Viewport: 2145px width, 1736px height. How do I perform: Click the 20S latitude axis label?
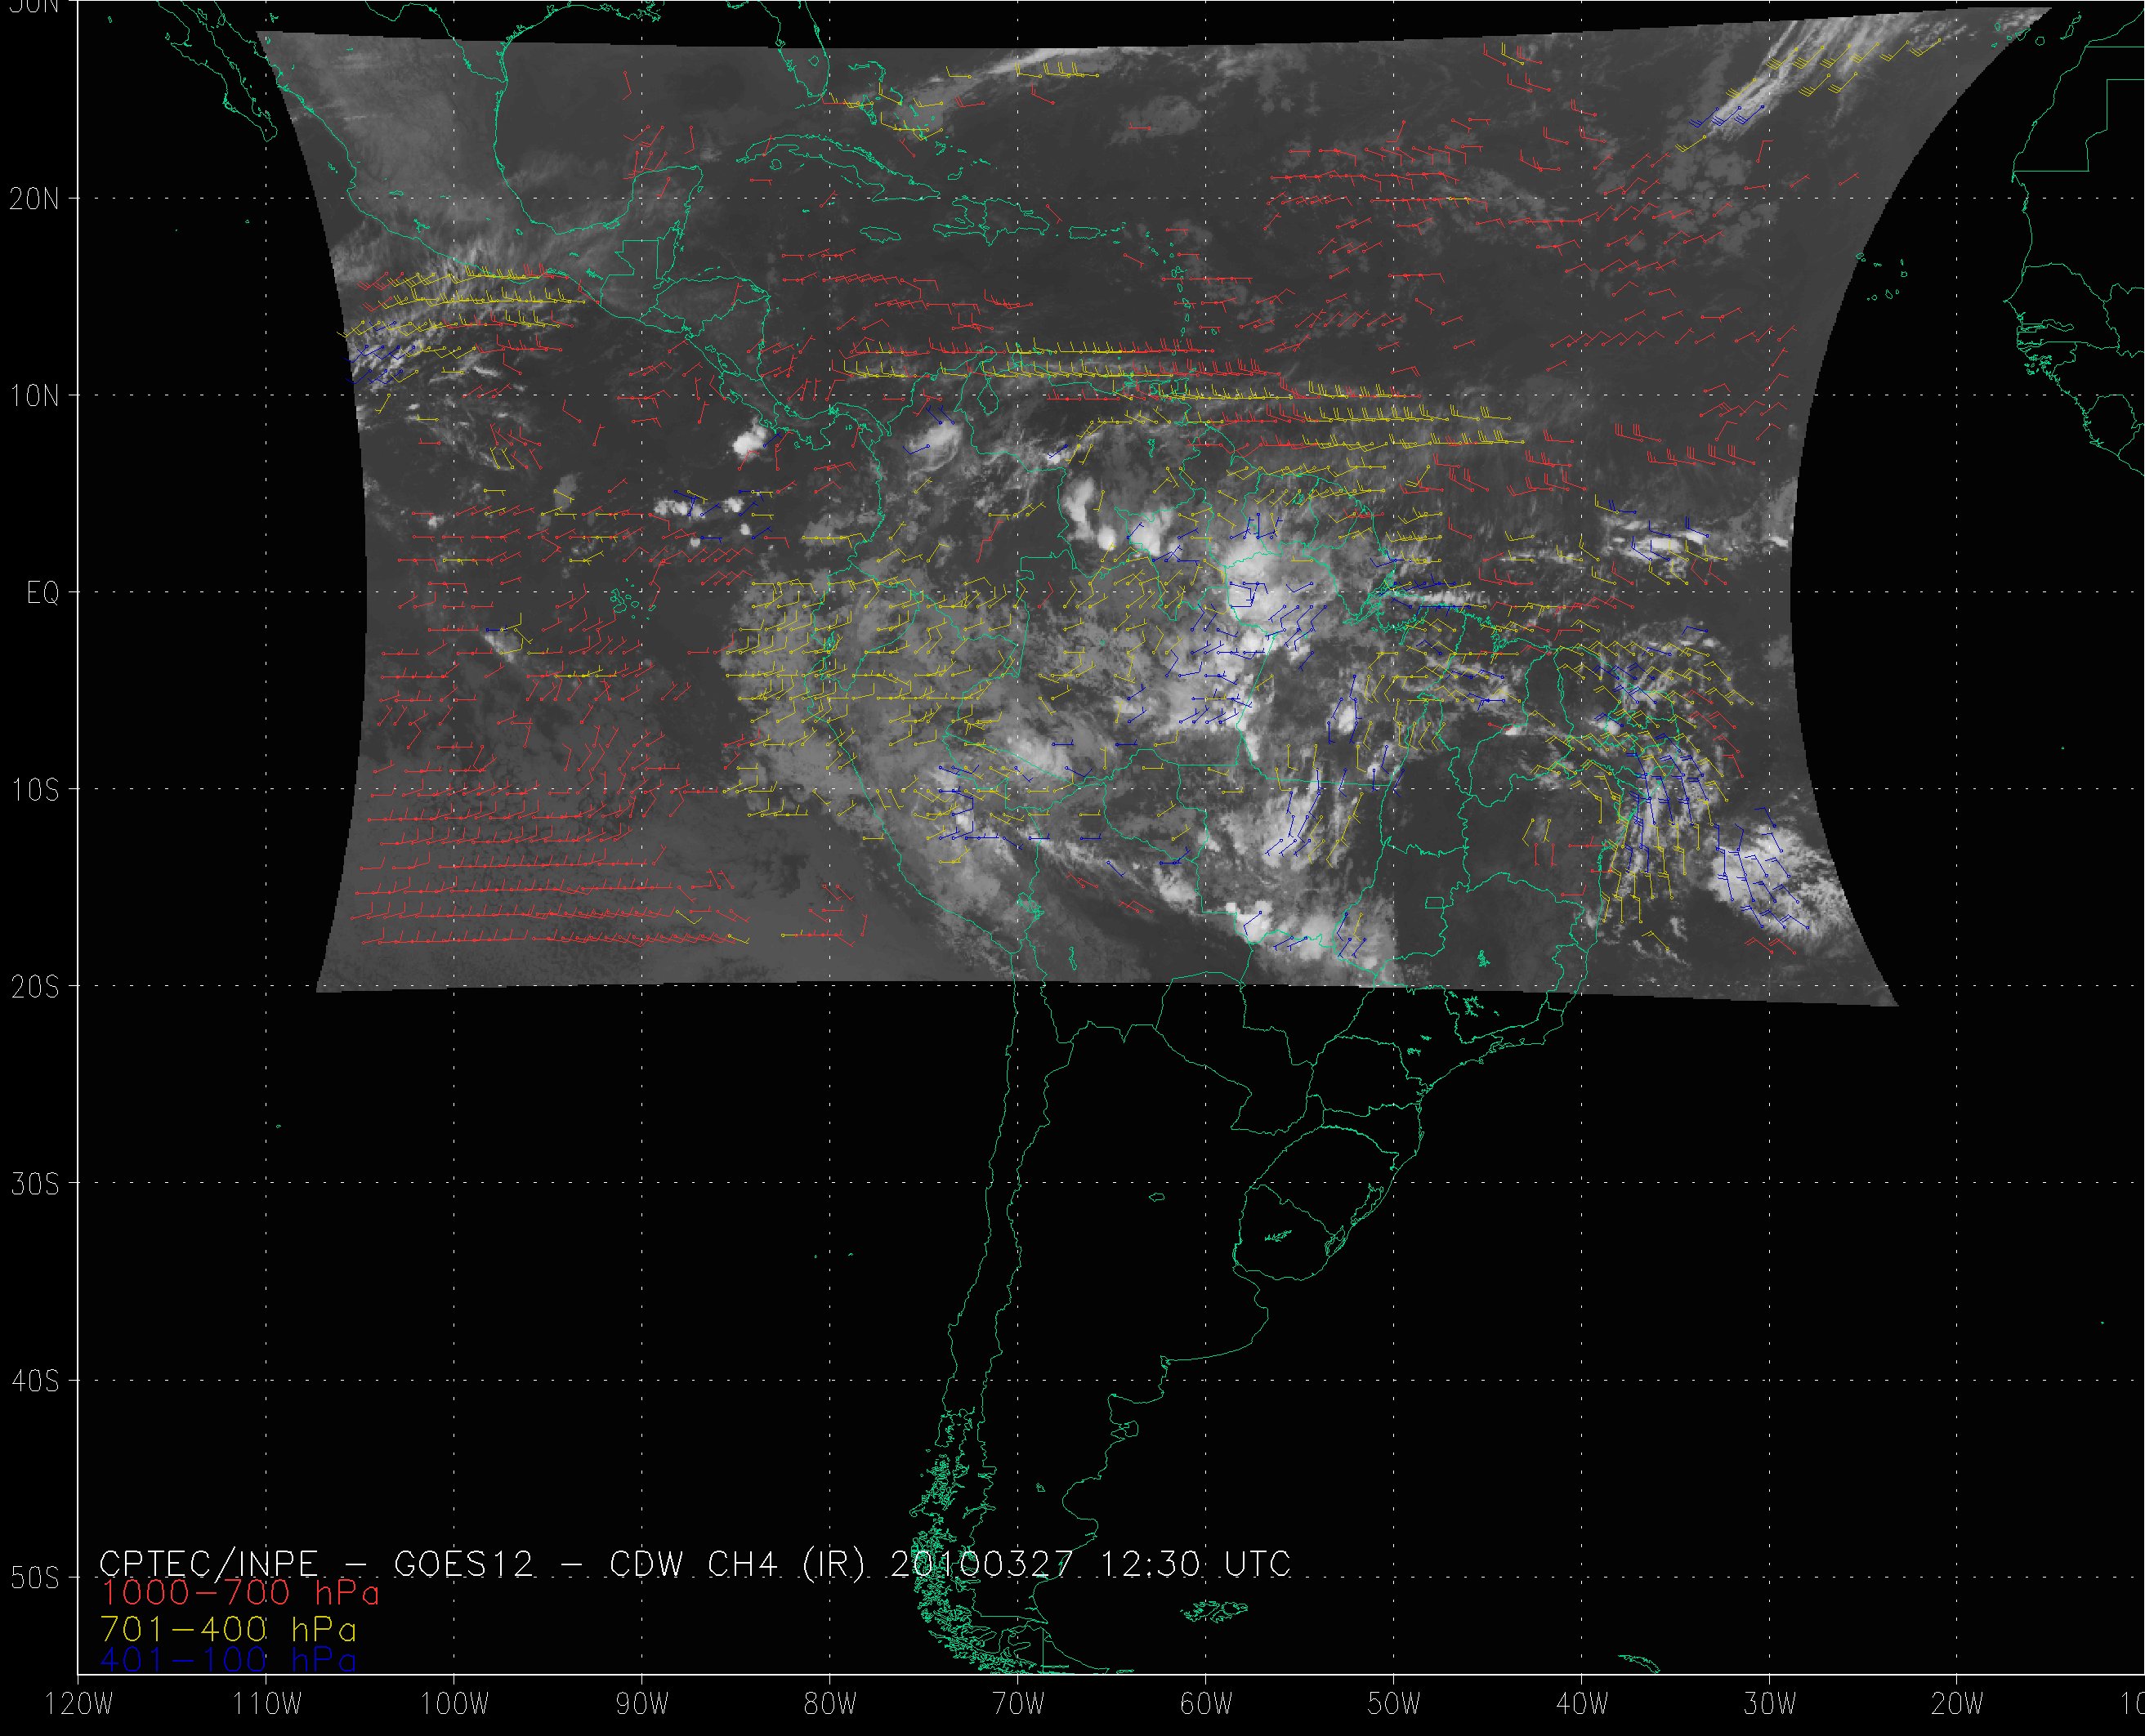pos(34,988)
